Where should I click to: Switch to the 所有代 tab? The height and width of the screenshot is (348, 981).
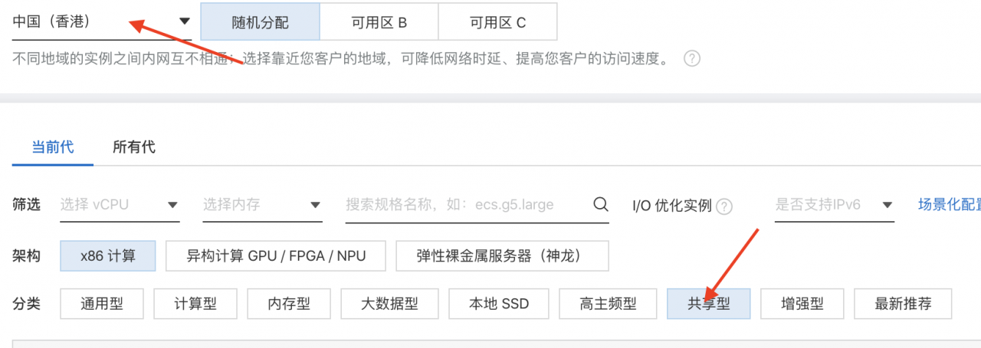tap(134, 147)
